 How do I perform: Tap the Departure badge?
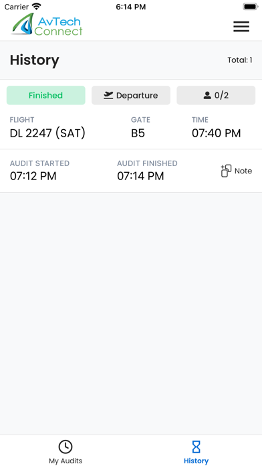click(131, 95)
